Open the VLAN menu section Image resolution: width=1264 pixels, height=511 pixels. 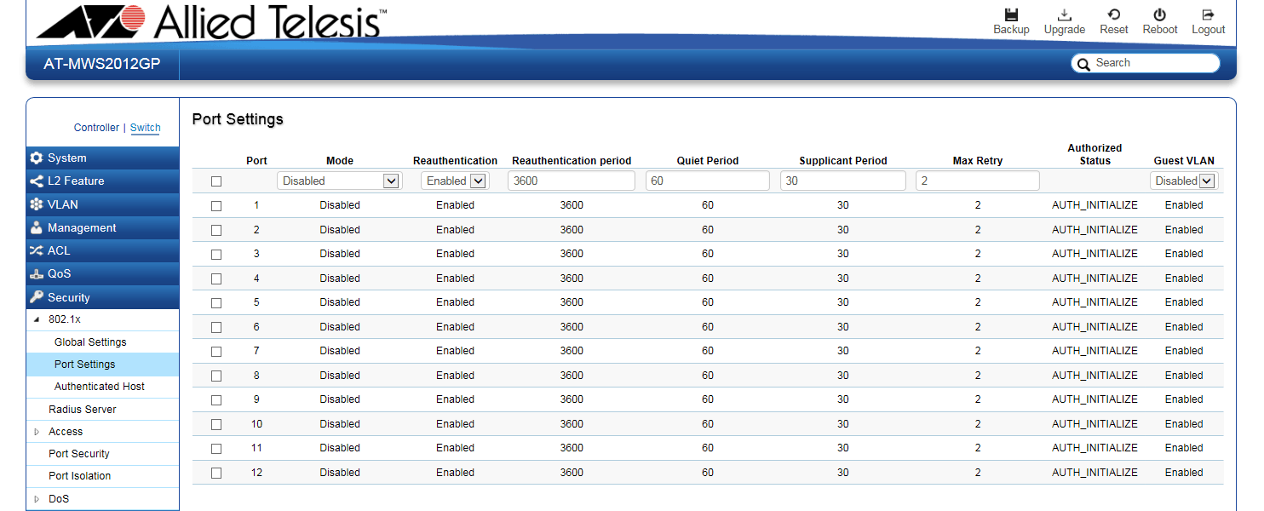tap(103, 204)
